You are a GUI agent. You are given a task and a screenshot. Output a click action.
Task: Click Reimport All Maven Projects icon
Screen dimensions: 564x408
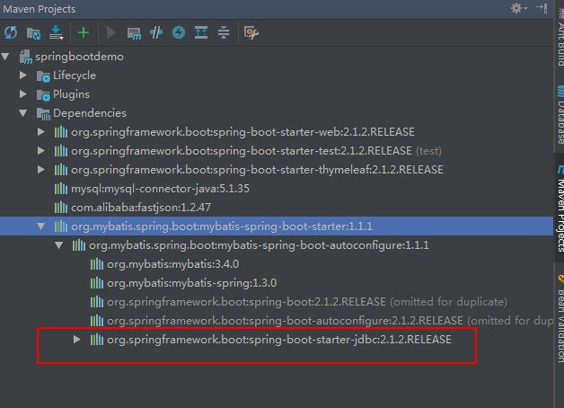(x=11, y=32)
